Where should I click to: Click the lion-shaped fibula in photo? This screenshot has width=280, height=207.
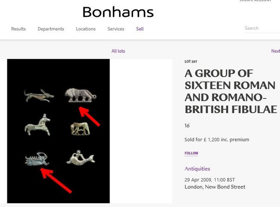pyautogui.click(x=81, y=95)
